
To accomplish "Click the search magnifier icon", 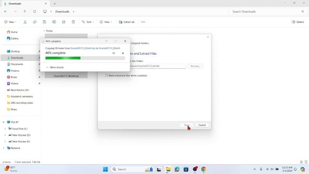I will click(303, 12).
